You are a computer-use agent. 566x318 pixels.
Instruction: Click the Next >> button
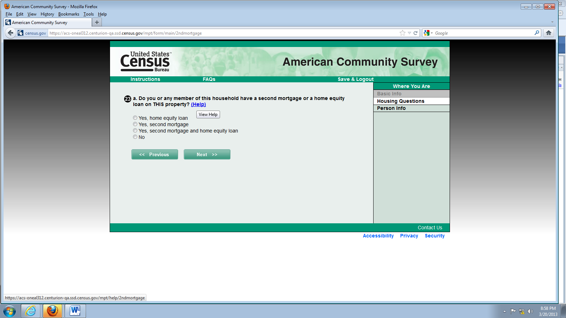[207, 154]
